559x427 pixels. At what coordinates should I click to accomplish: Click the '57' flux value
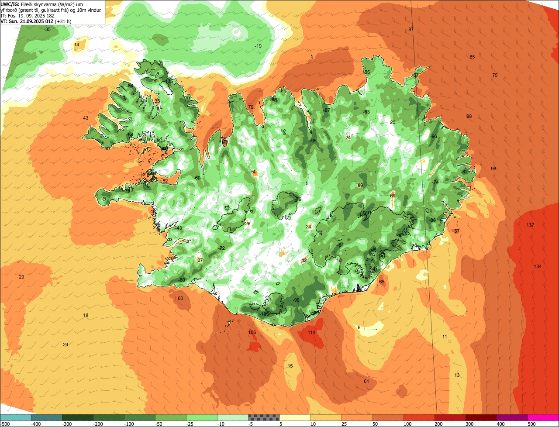pyautogui.click(x=457, y=231)
